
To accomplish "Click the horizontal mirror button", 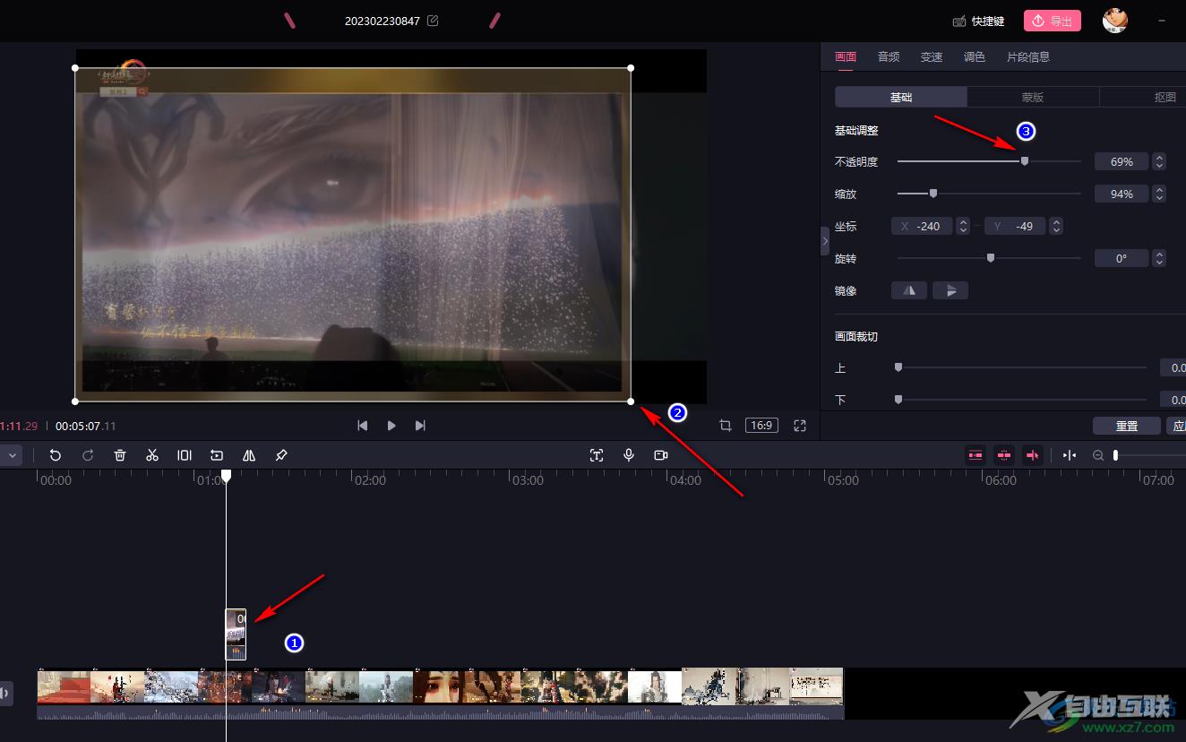I will [909, 290].
